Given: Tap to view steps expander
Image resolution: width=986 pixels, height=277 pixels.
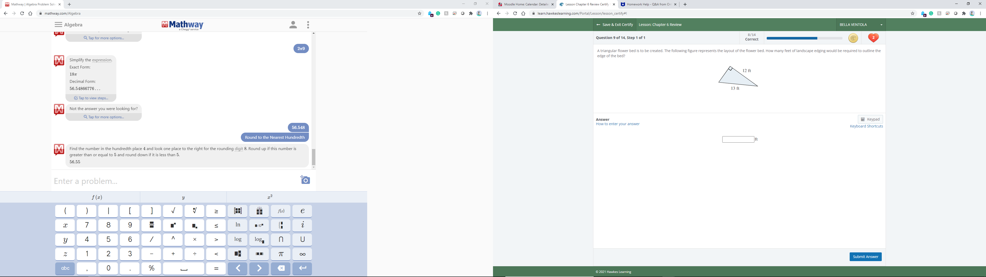Looking at the screenshot, I should tap(91, 98).
